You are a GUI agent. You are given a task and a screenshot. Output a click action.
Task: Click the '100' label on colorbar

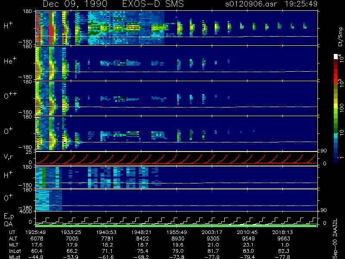(x=341, y=107)
